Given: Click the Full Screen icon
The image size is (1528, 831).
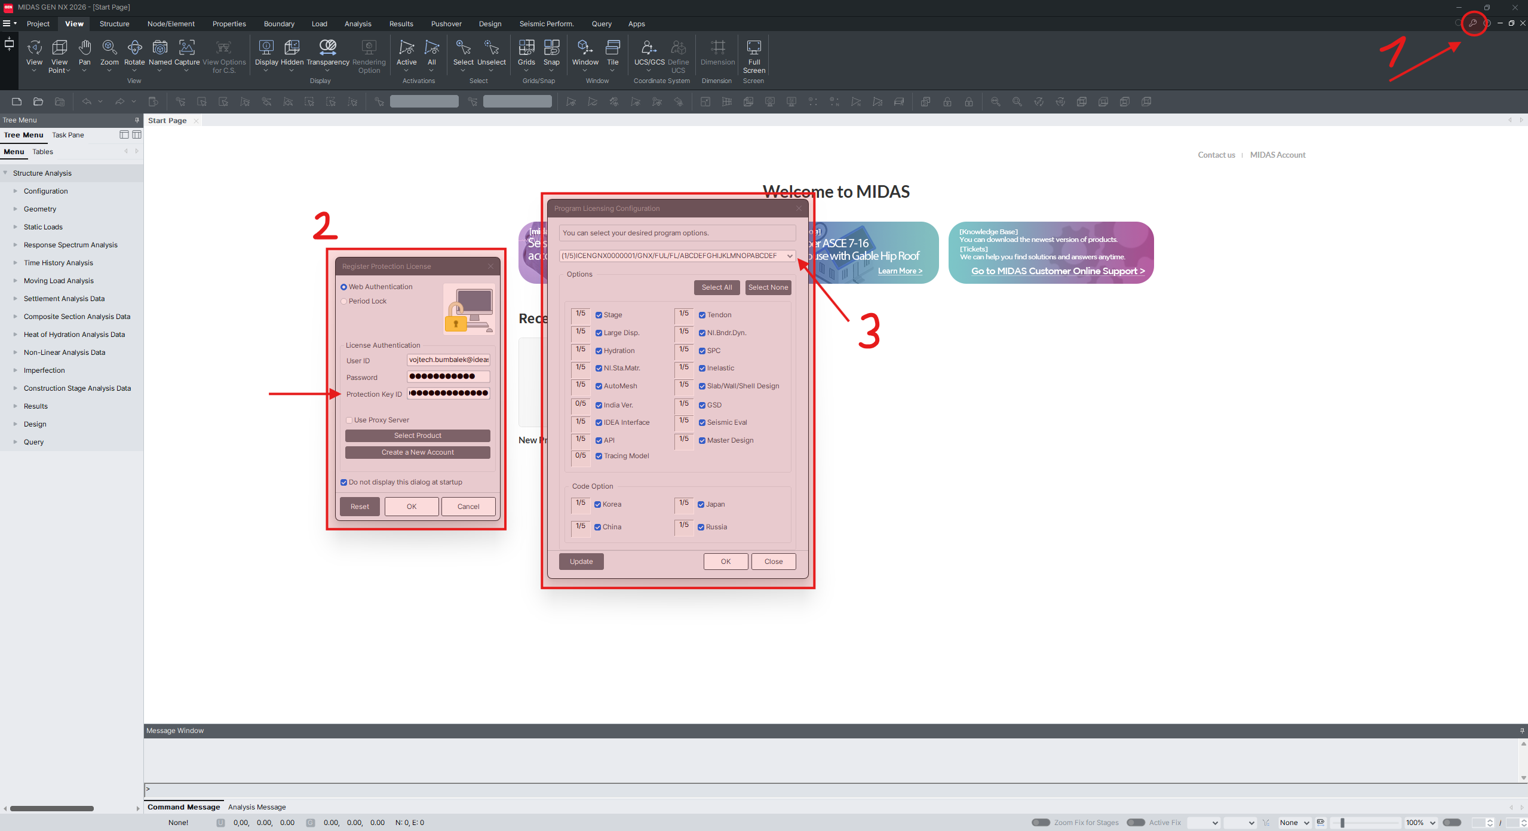Looking at the screenshot, I should tap(754, 48).
